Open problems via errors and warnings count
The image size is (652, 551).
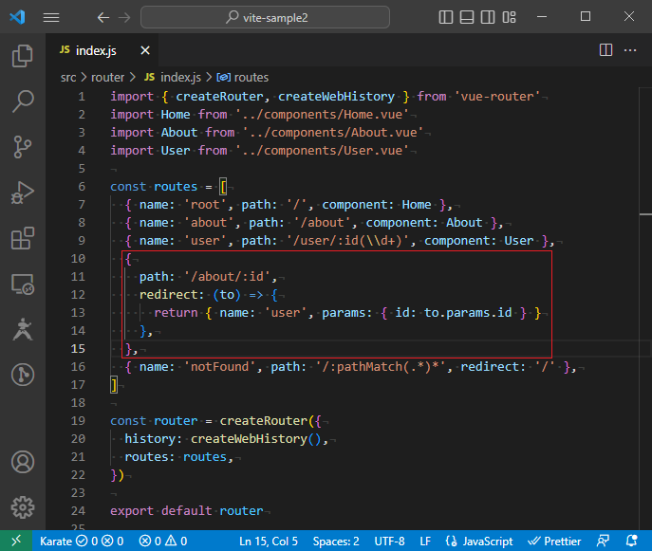click(x=163, y=541)
